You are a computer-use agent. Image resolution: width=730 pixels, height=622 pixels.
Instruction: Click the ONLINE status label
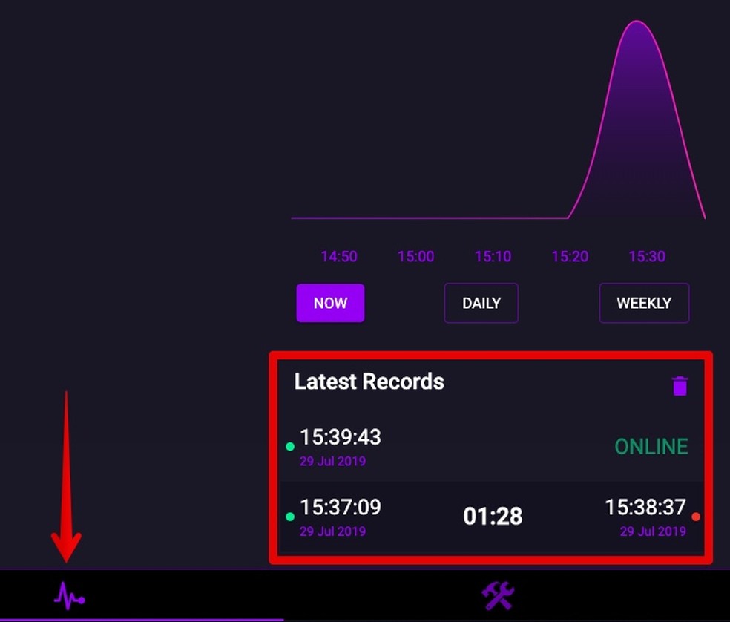pyautogui.click(x=651, y=447)
